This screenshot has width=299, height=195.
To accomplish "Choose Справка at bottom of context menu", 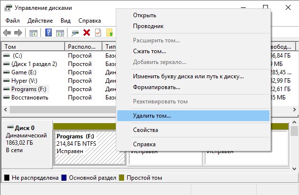I will [x=194, y=144].
